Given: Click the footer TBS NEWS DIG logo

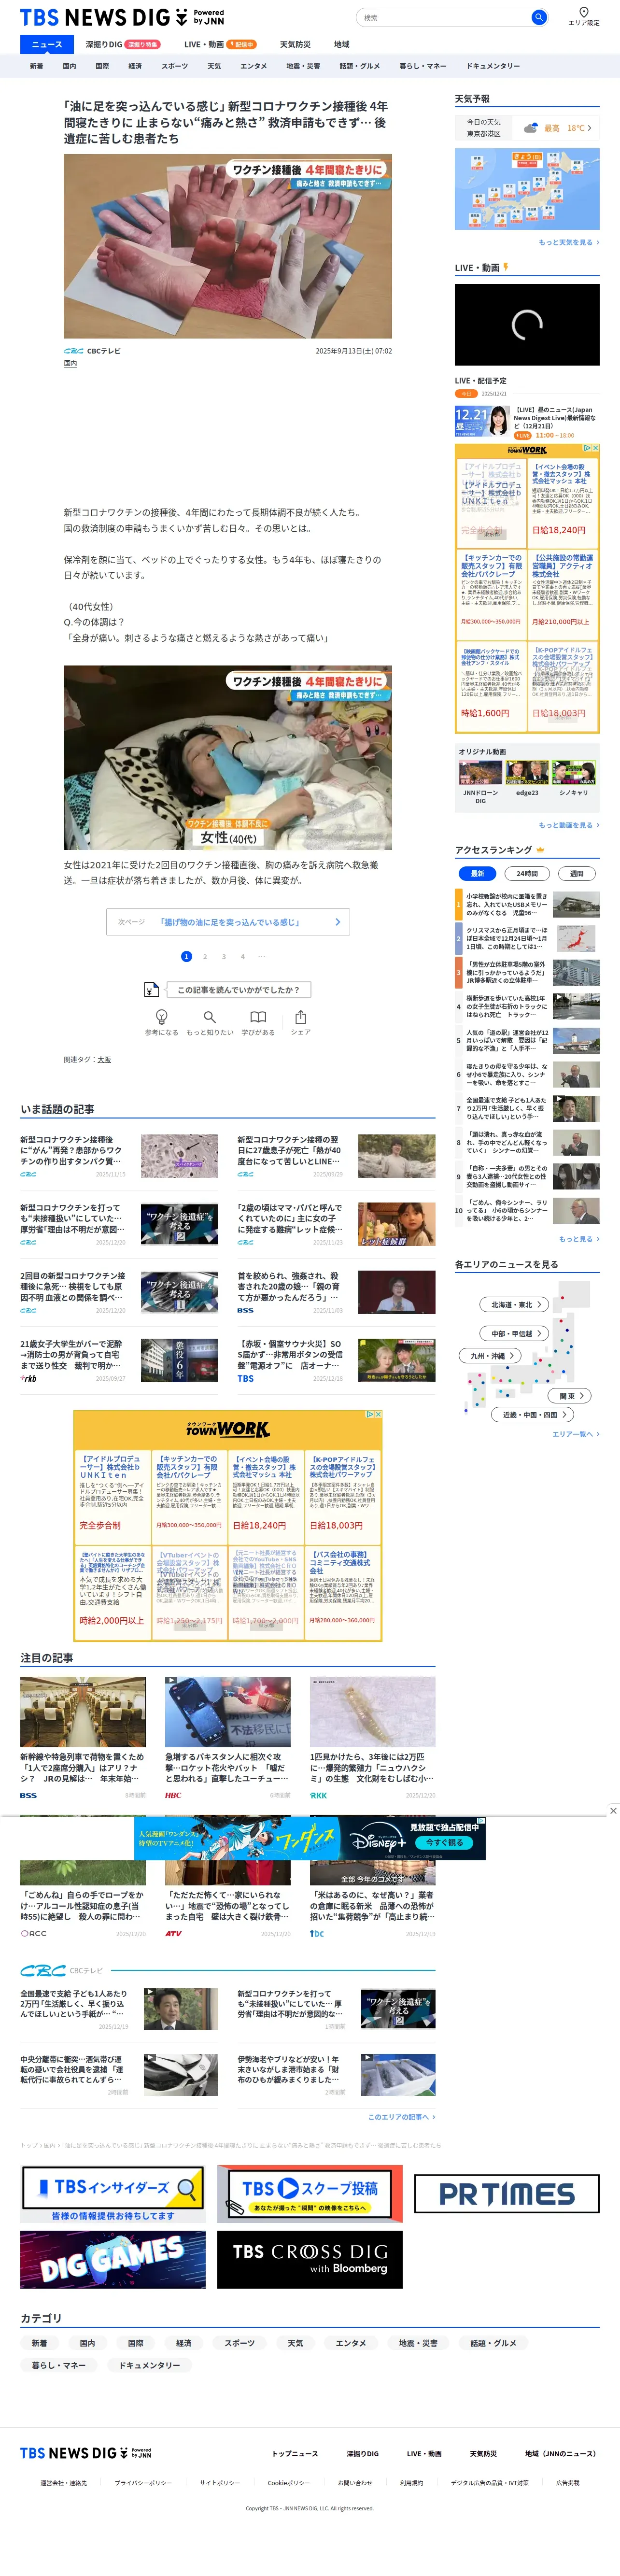Looking at the screenshot, I should (x=86, y=2453).
